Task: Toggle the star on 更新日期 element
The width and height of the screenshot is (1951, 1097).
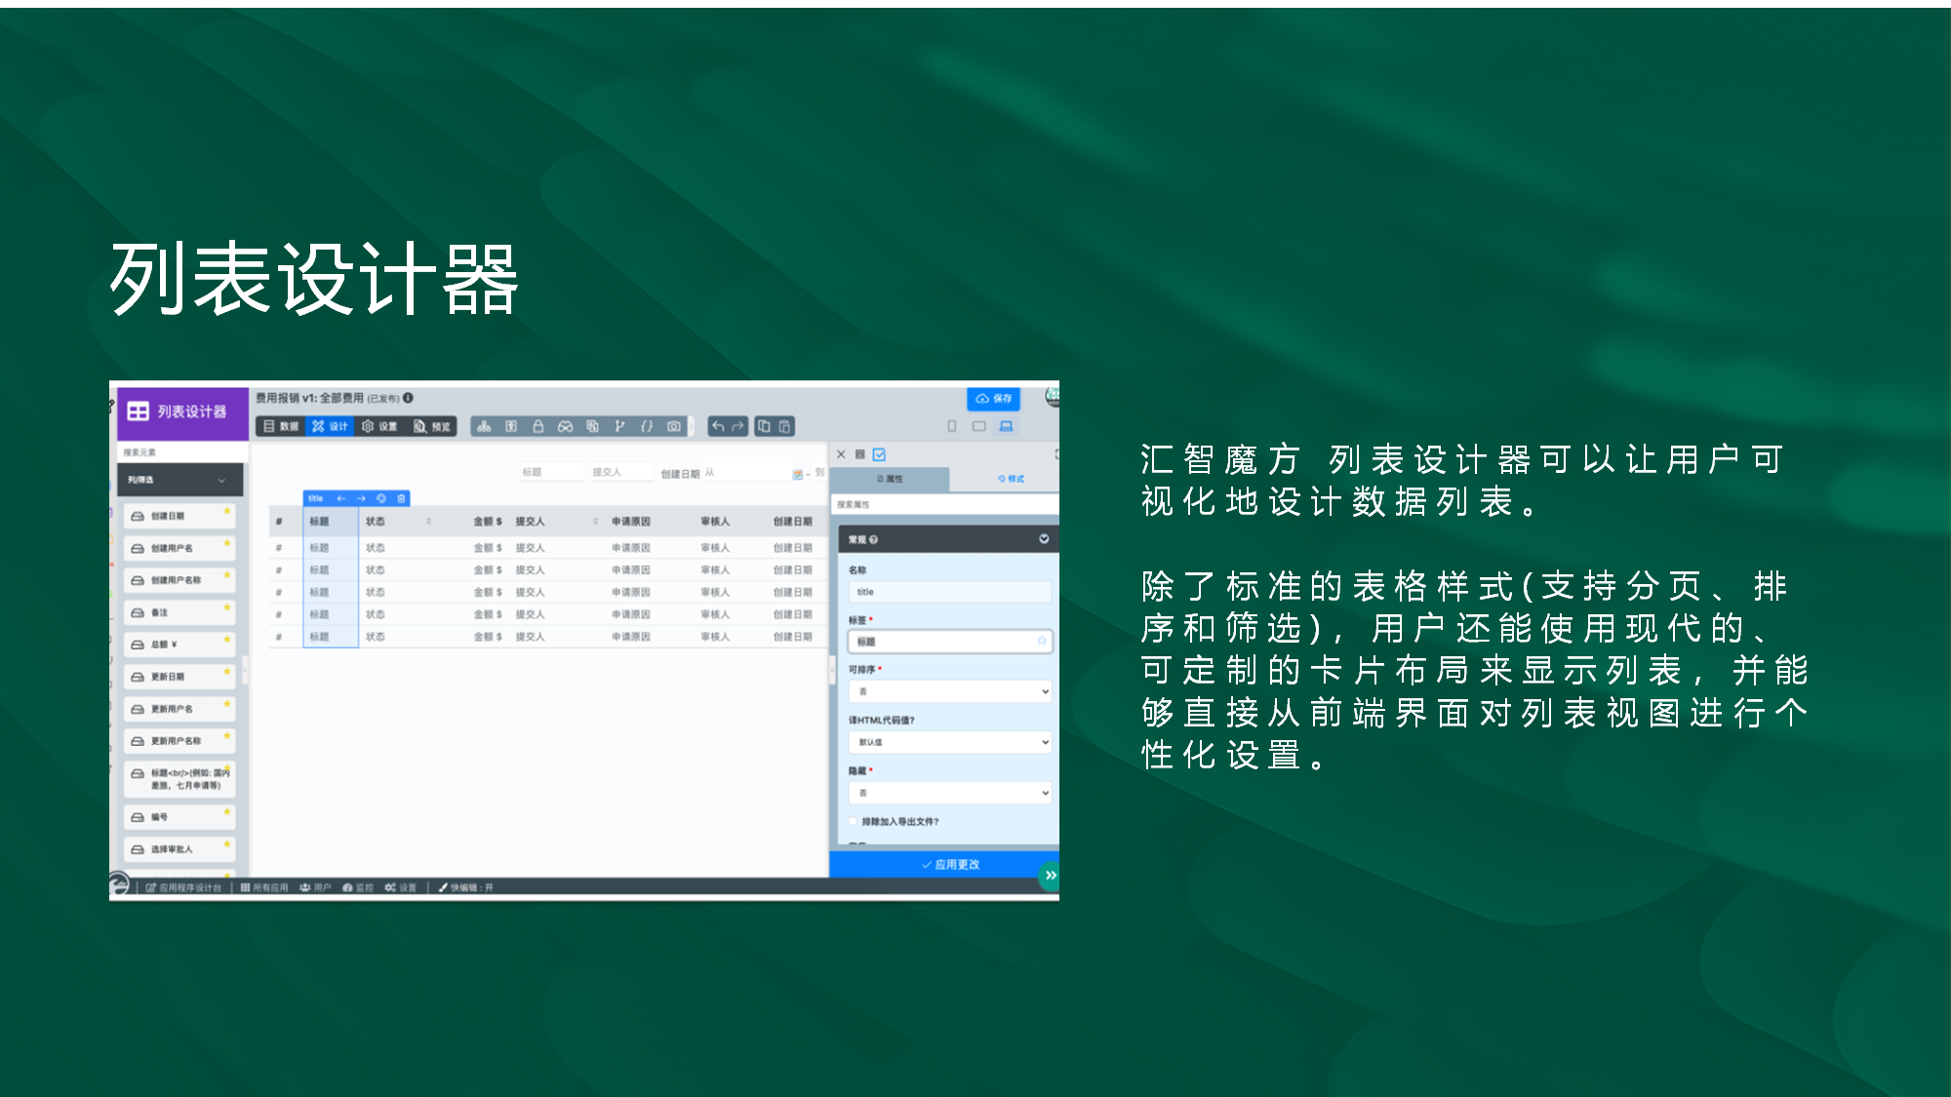Action: [x=227, y=671]
